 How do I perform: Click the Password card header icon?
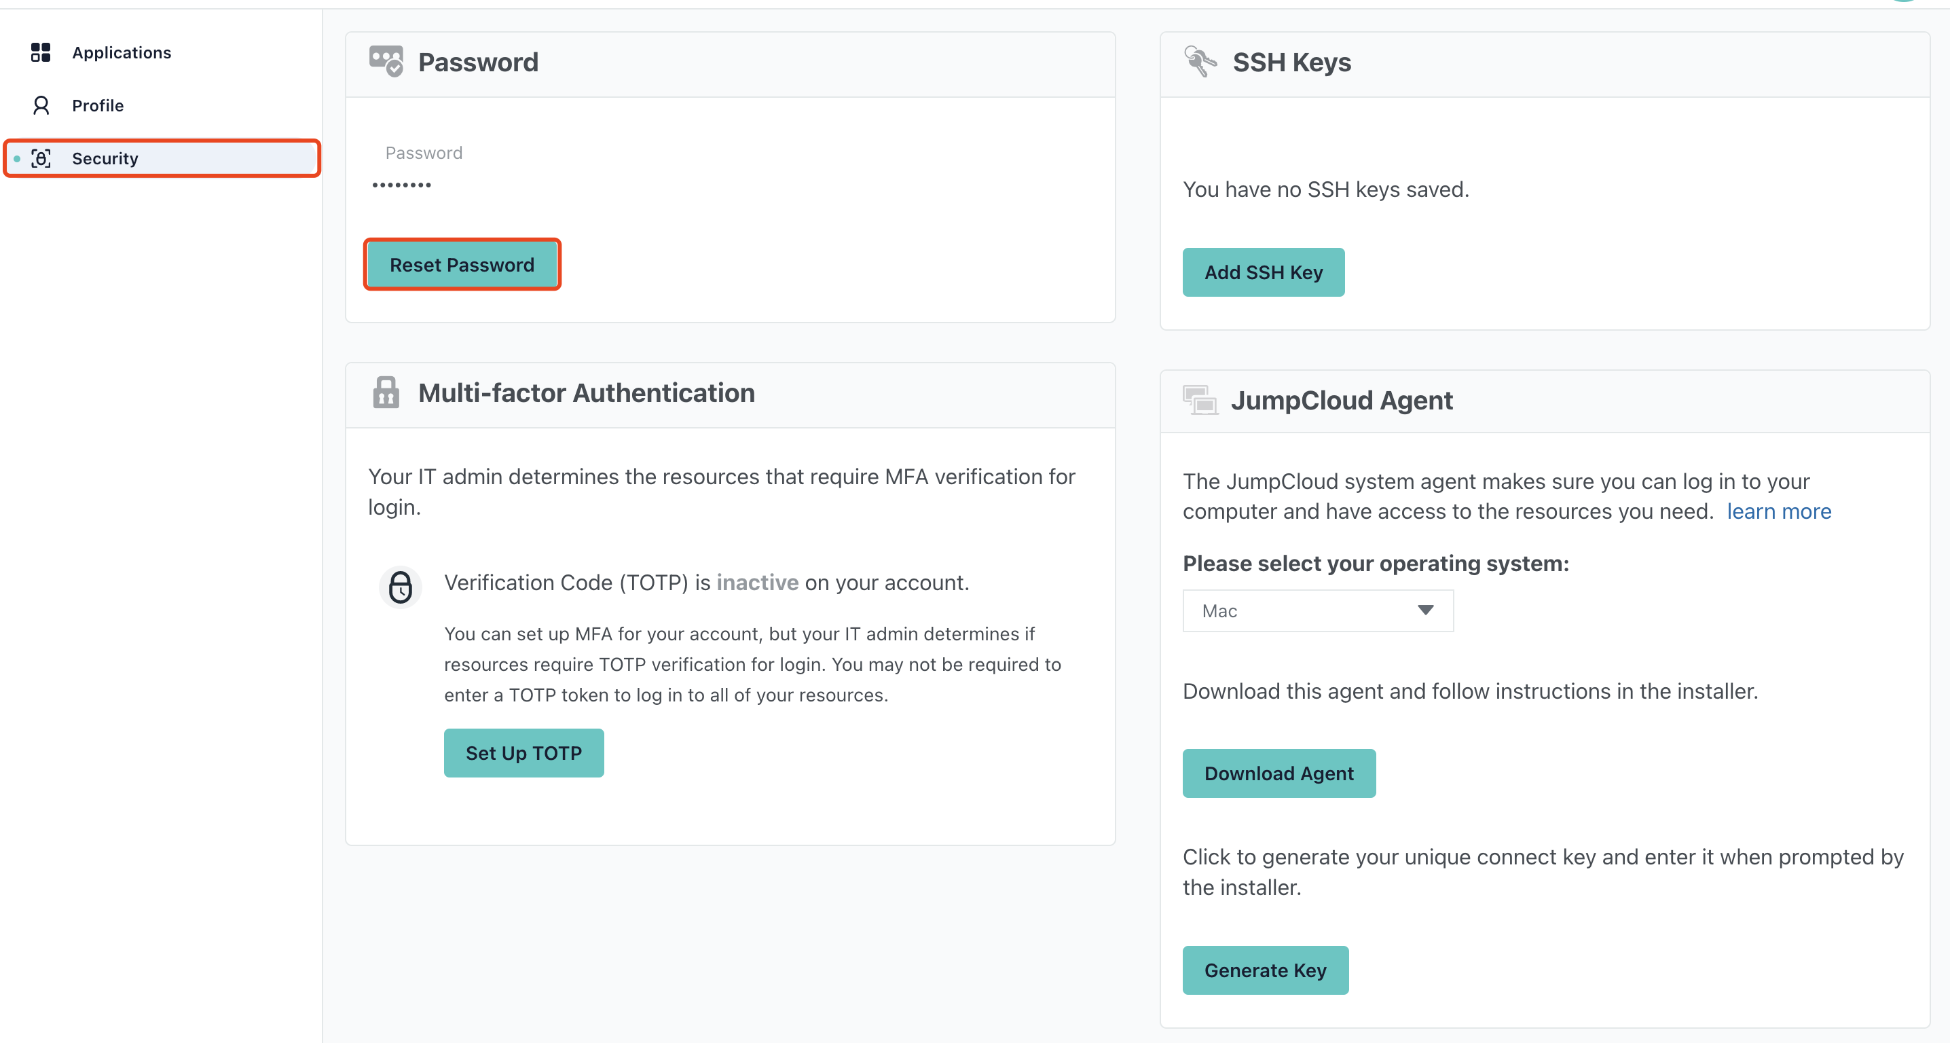[x=386, y=61]
